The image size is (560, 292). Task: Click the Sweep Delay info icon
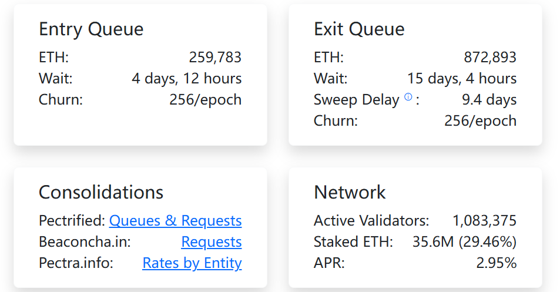(x=408, y=98)
